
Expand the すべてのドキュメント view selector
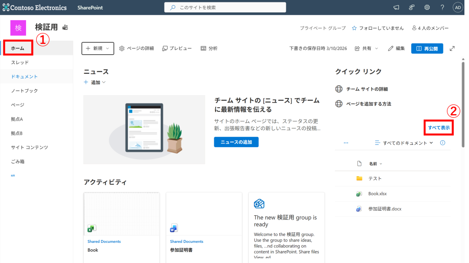tap(404, 143)
